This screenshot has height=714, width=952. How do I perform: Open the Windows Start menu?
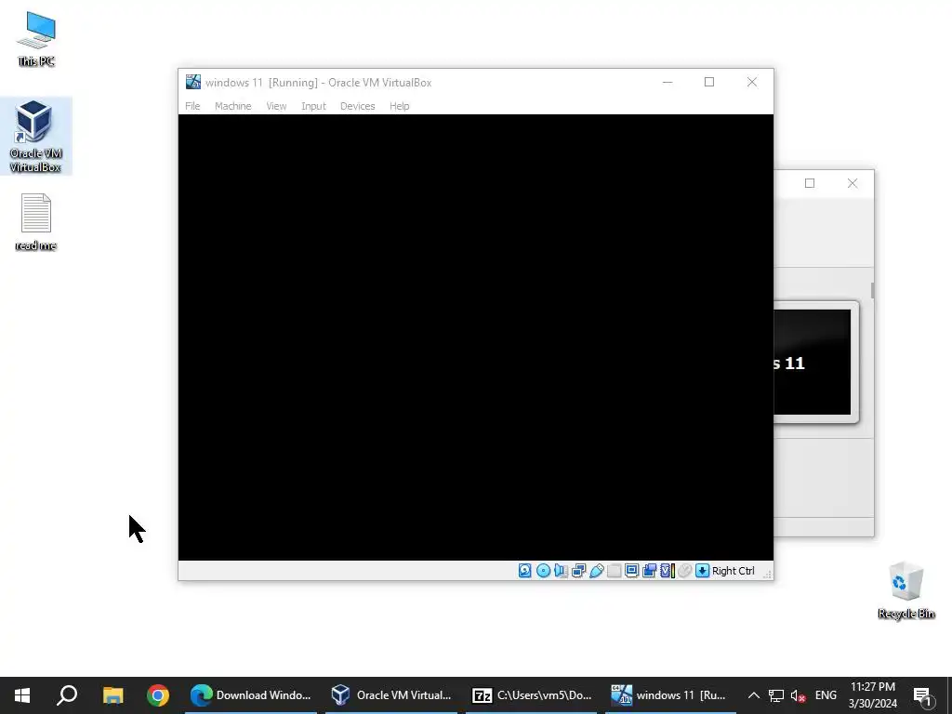(22, 695)
